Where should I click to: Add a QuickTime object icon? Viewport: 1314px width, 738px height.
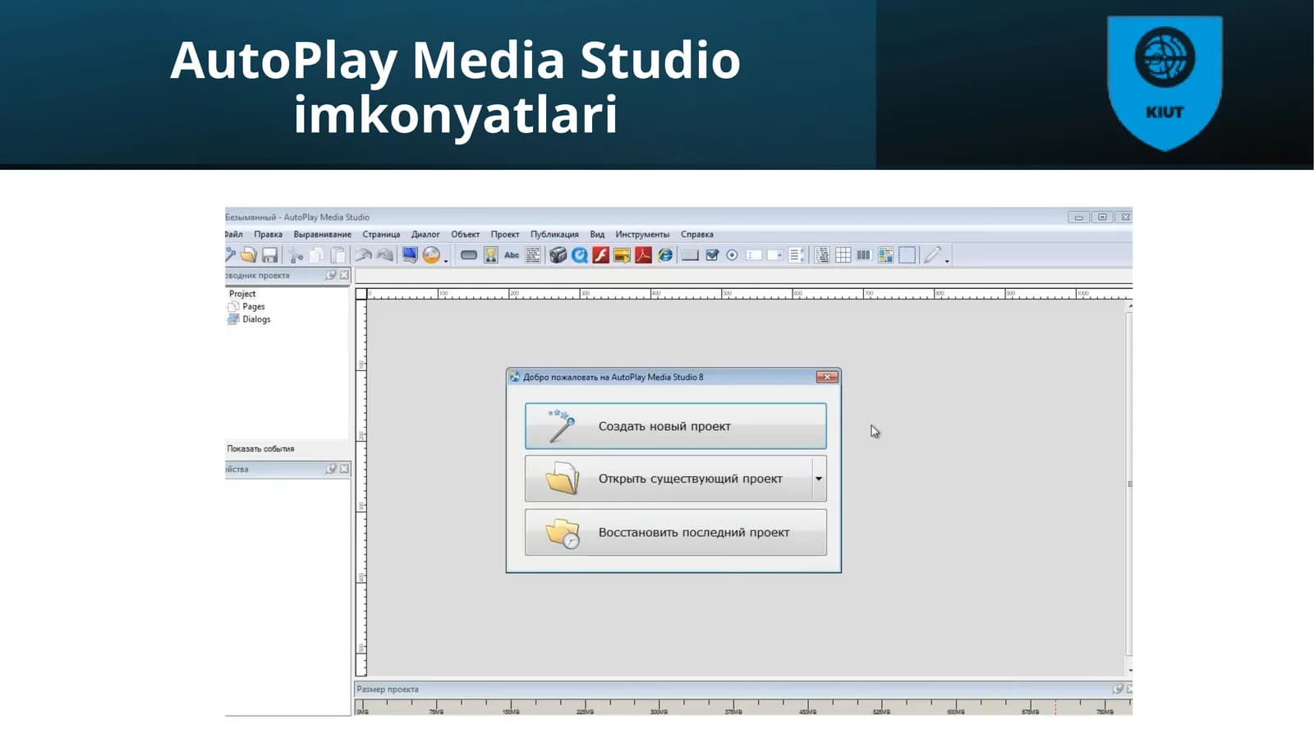coord(580,255)
